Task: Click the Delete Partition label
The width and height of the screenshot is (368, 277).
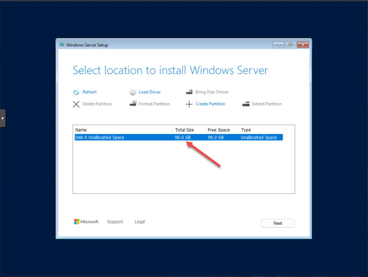Action: point(97,104)
